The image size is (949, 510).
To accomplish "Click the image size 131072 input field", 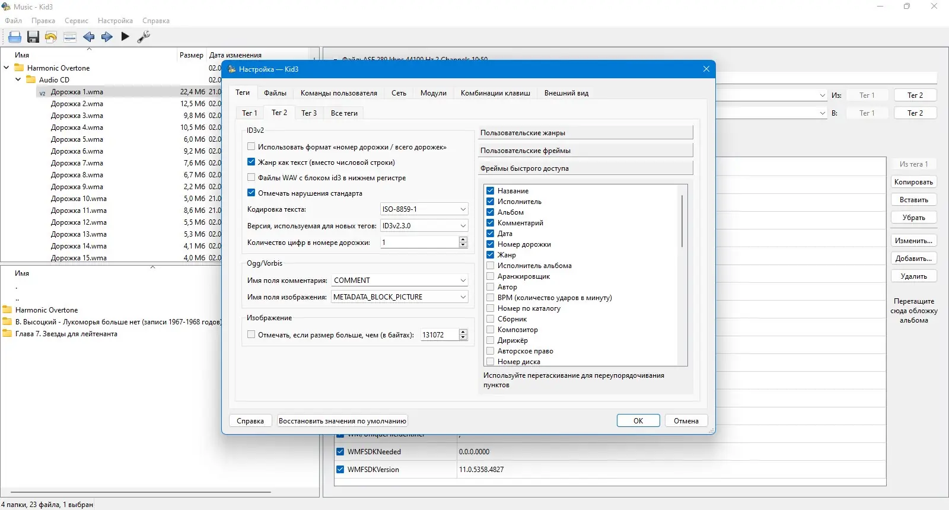I will [x=440, y=334].
